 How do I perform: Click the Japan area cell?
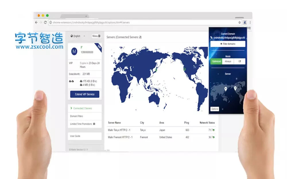tap(162, 130)
